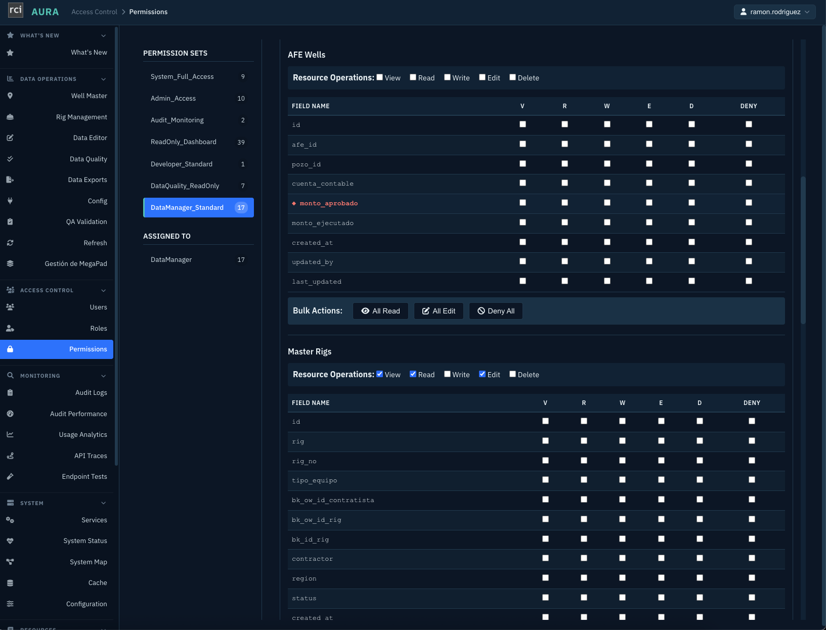Click the Endpoint Tests icon
The height and width of the screenshot is (630, 826).
10,476
